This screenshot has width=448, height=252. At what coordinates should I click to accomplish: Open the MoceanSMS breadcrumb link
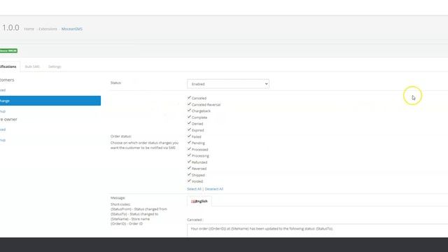click(x=72, y=29)
